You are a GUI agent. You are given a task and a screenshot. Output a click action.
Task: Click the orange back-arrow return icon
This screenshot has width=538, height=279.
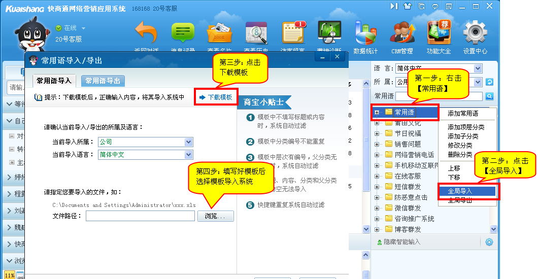[x=146, y=33]
